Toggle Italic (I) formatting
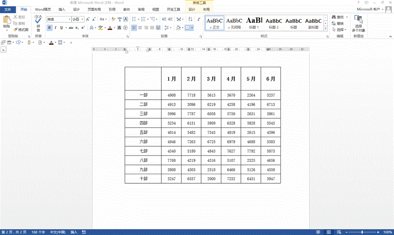The width and height of the screenshot is (394, 235). coord(56,28)
